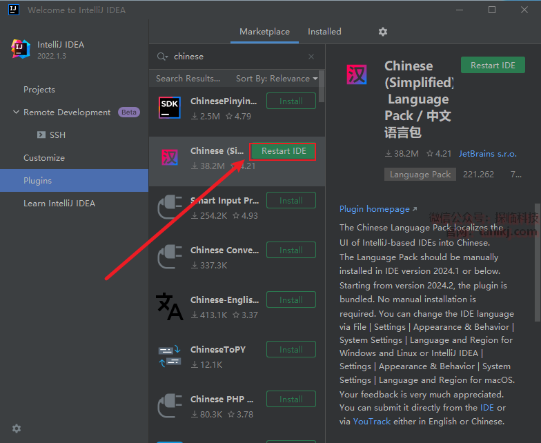Open the plugins settings gear icon

pyautogui.click(x=382, y=32)
